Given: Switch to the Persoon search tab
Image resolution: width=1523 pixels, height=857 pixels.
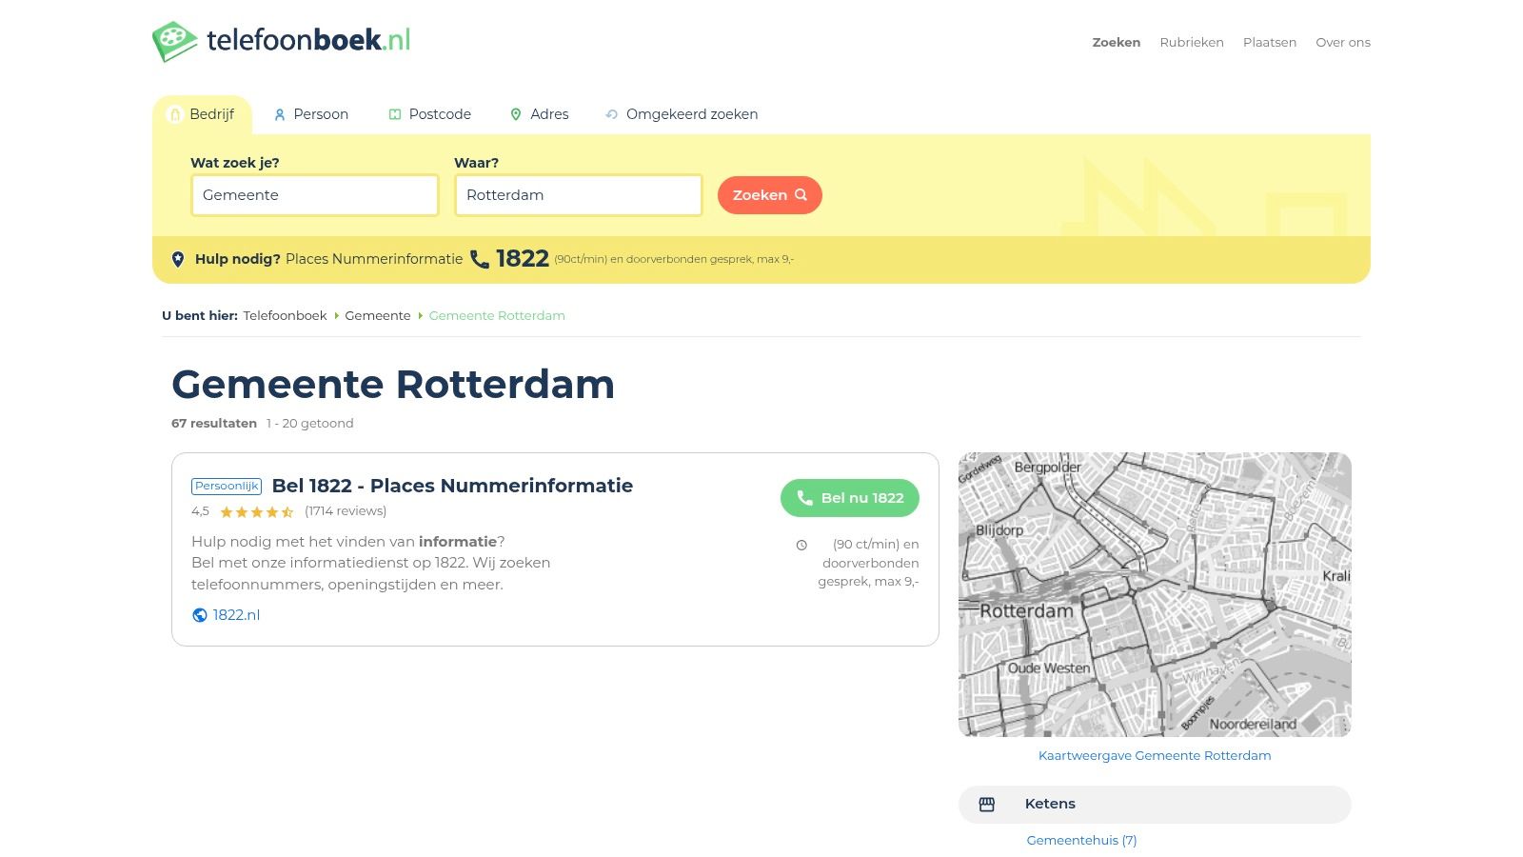Looking at the screenshot, I should [x=310, y=114].
